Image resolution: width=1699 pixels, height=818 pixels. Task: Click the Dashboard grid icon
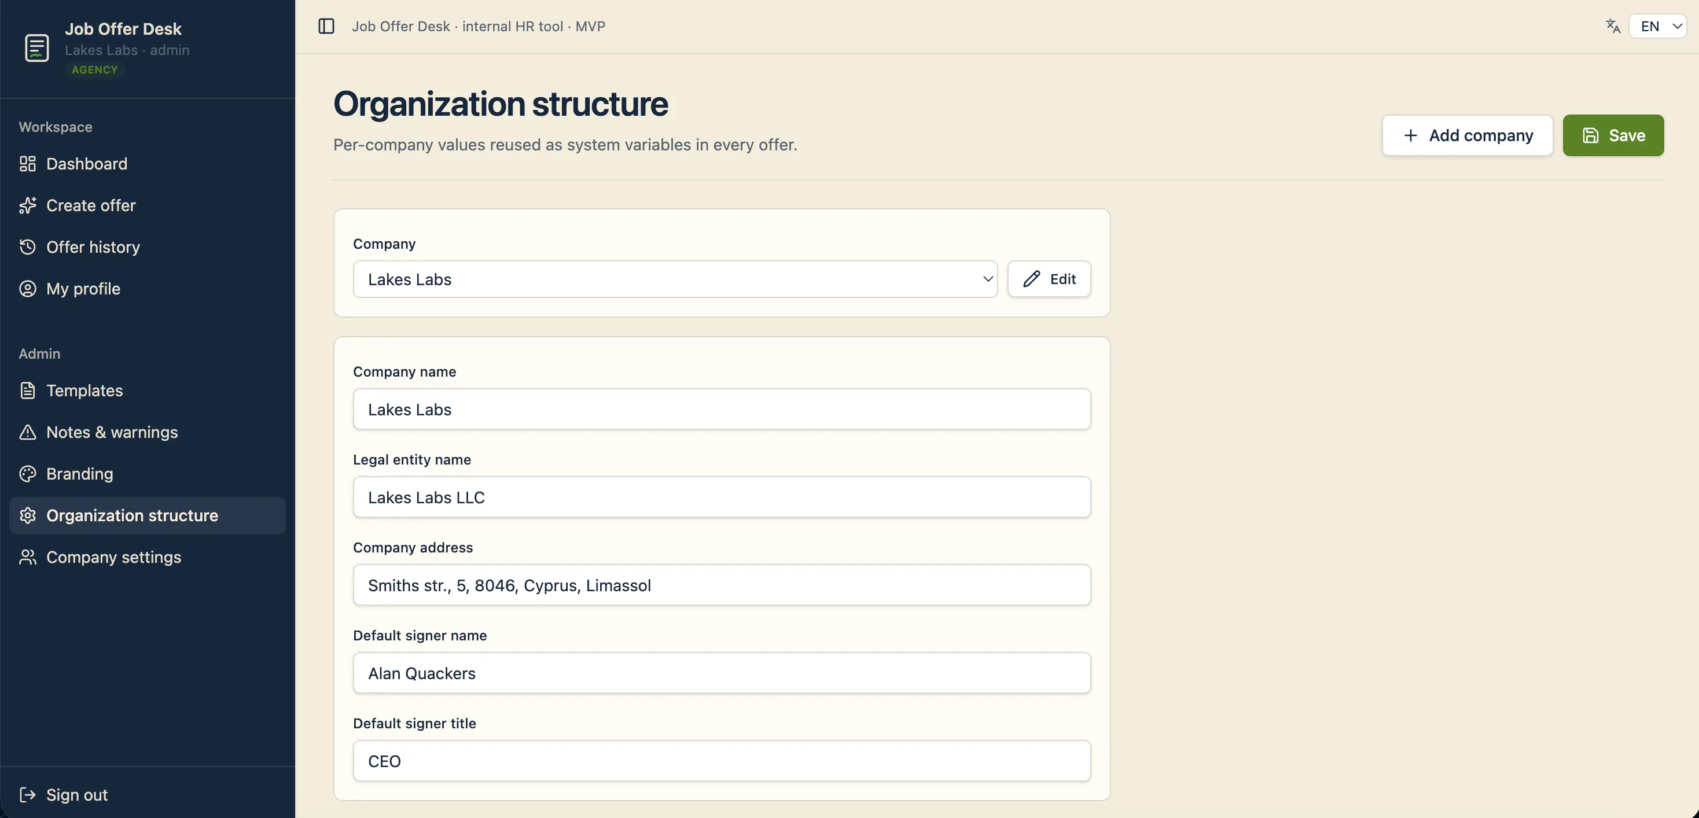tap(28, 164)
